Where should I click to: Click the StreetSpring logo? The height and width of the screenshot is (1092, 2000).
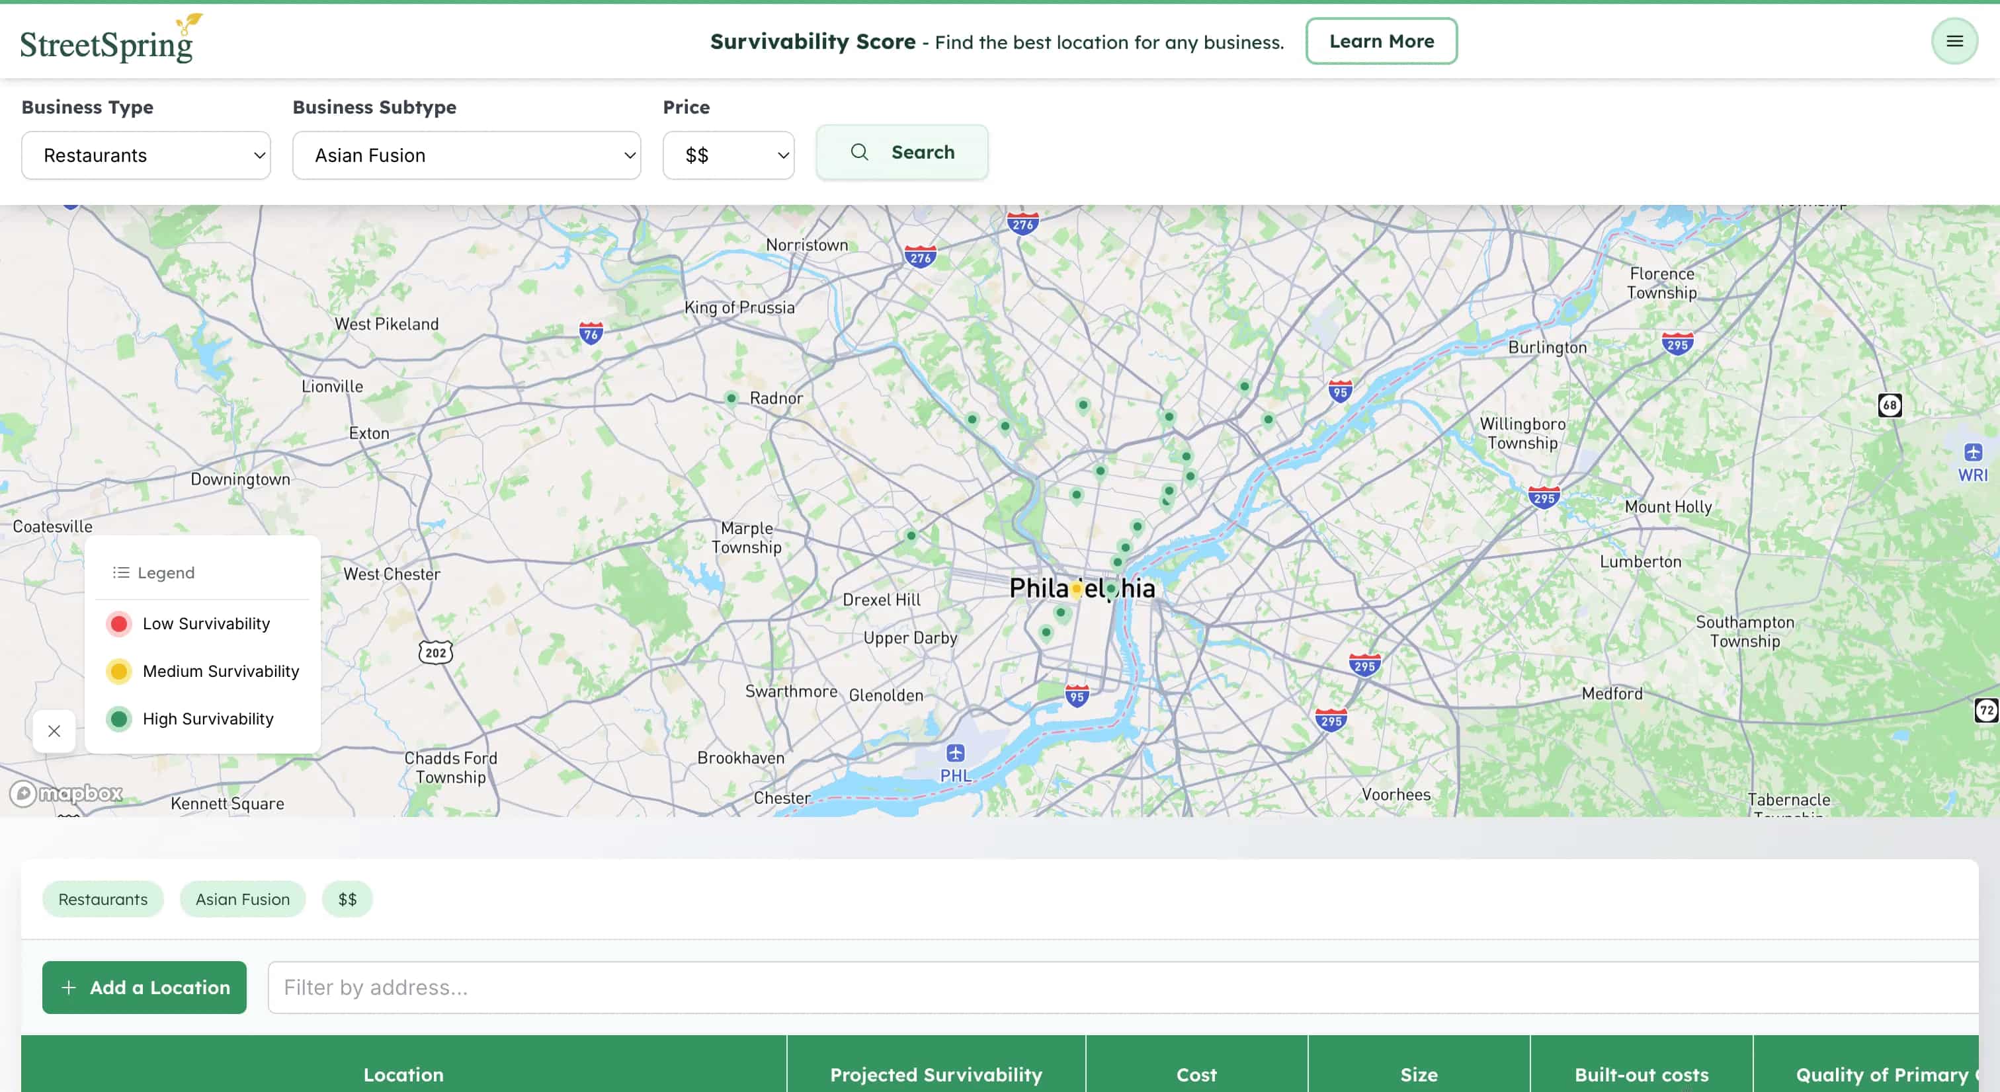click(108, 39)
